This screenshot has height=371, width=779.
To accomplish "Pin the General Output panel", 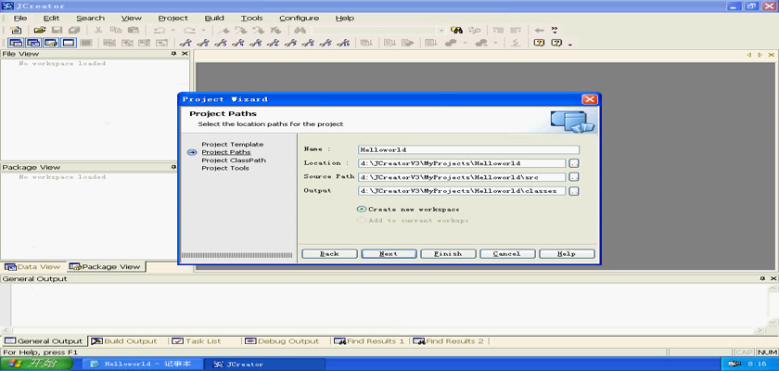I will pos(762,279).
